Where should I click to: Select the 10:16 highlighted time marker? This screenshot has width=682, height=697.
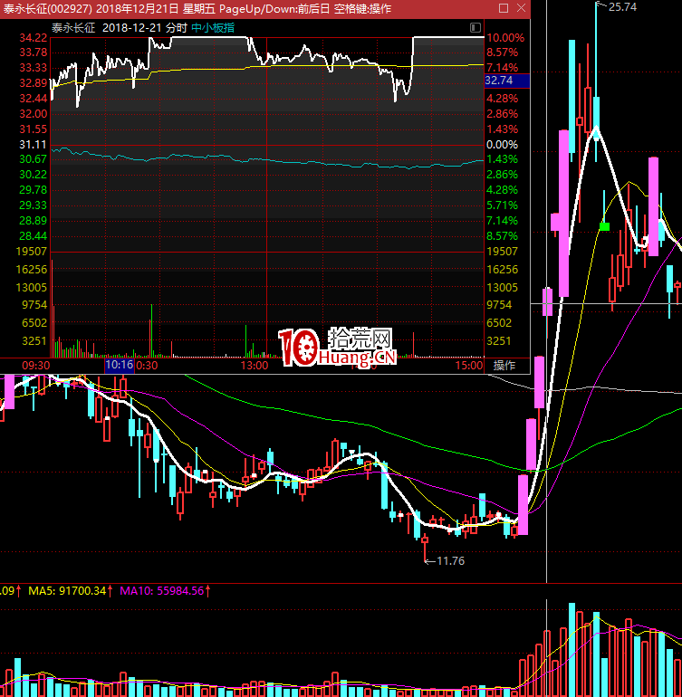[x=120, y=366]
